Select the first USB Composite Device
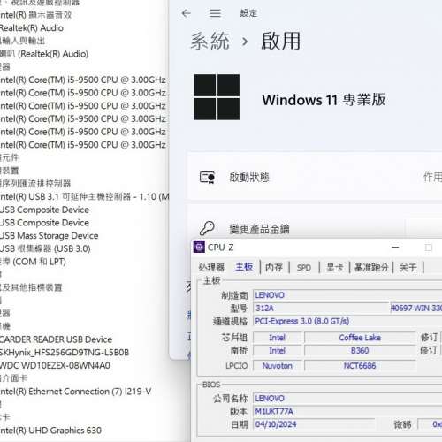This screenshot has width=442, height=442. coord(44,210)
